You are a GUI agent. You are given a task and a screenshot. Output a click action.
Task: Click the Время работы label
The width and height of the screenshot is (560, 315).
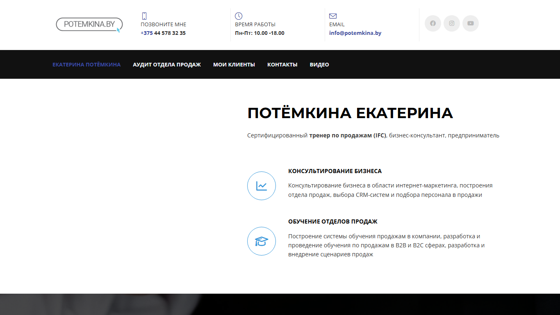pos(255,25)
